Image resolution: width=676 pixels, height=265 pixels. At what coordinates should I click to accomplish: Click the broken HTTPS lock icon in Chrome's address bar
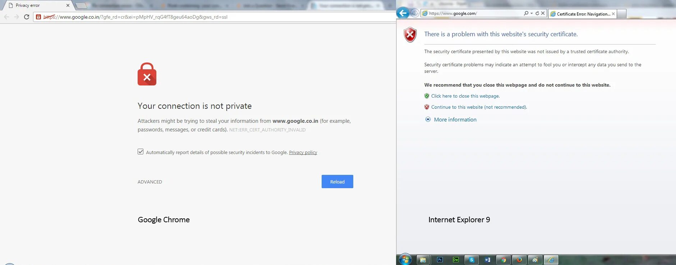[x=38, y=17]
